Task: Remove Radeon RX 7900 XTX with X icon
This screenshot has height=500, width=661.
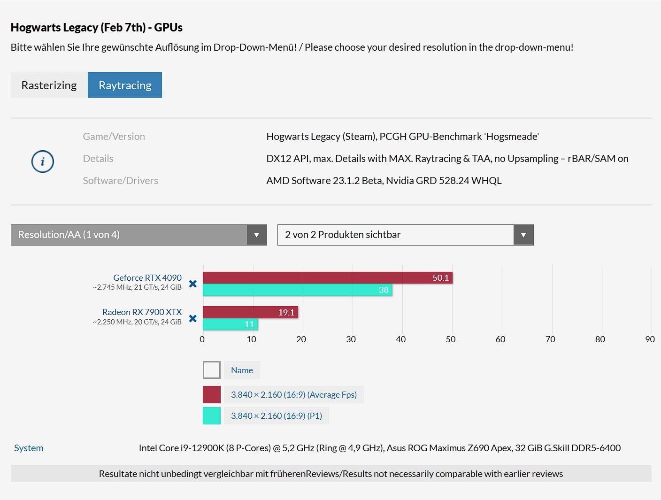Action: coord(192,318)
